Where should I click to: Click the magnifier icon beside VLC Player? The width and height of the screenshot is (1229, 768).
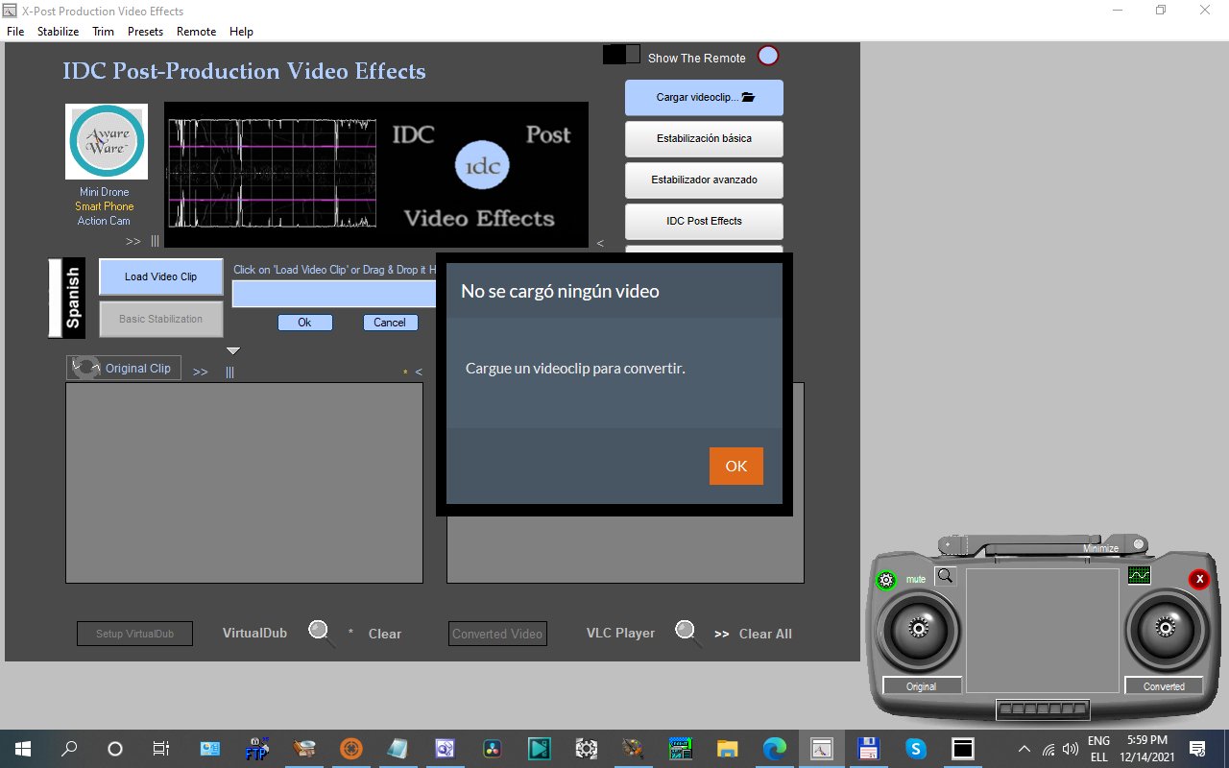[x=687, y=632]
